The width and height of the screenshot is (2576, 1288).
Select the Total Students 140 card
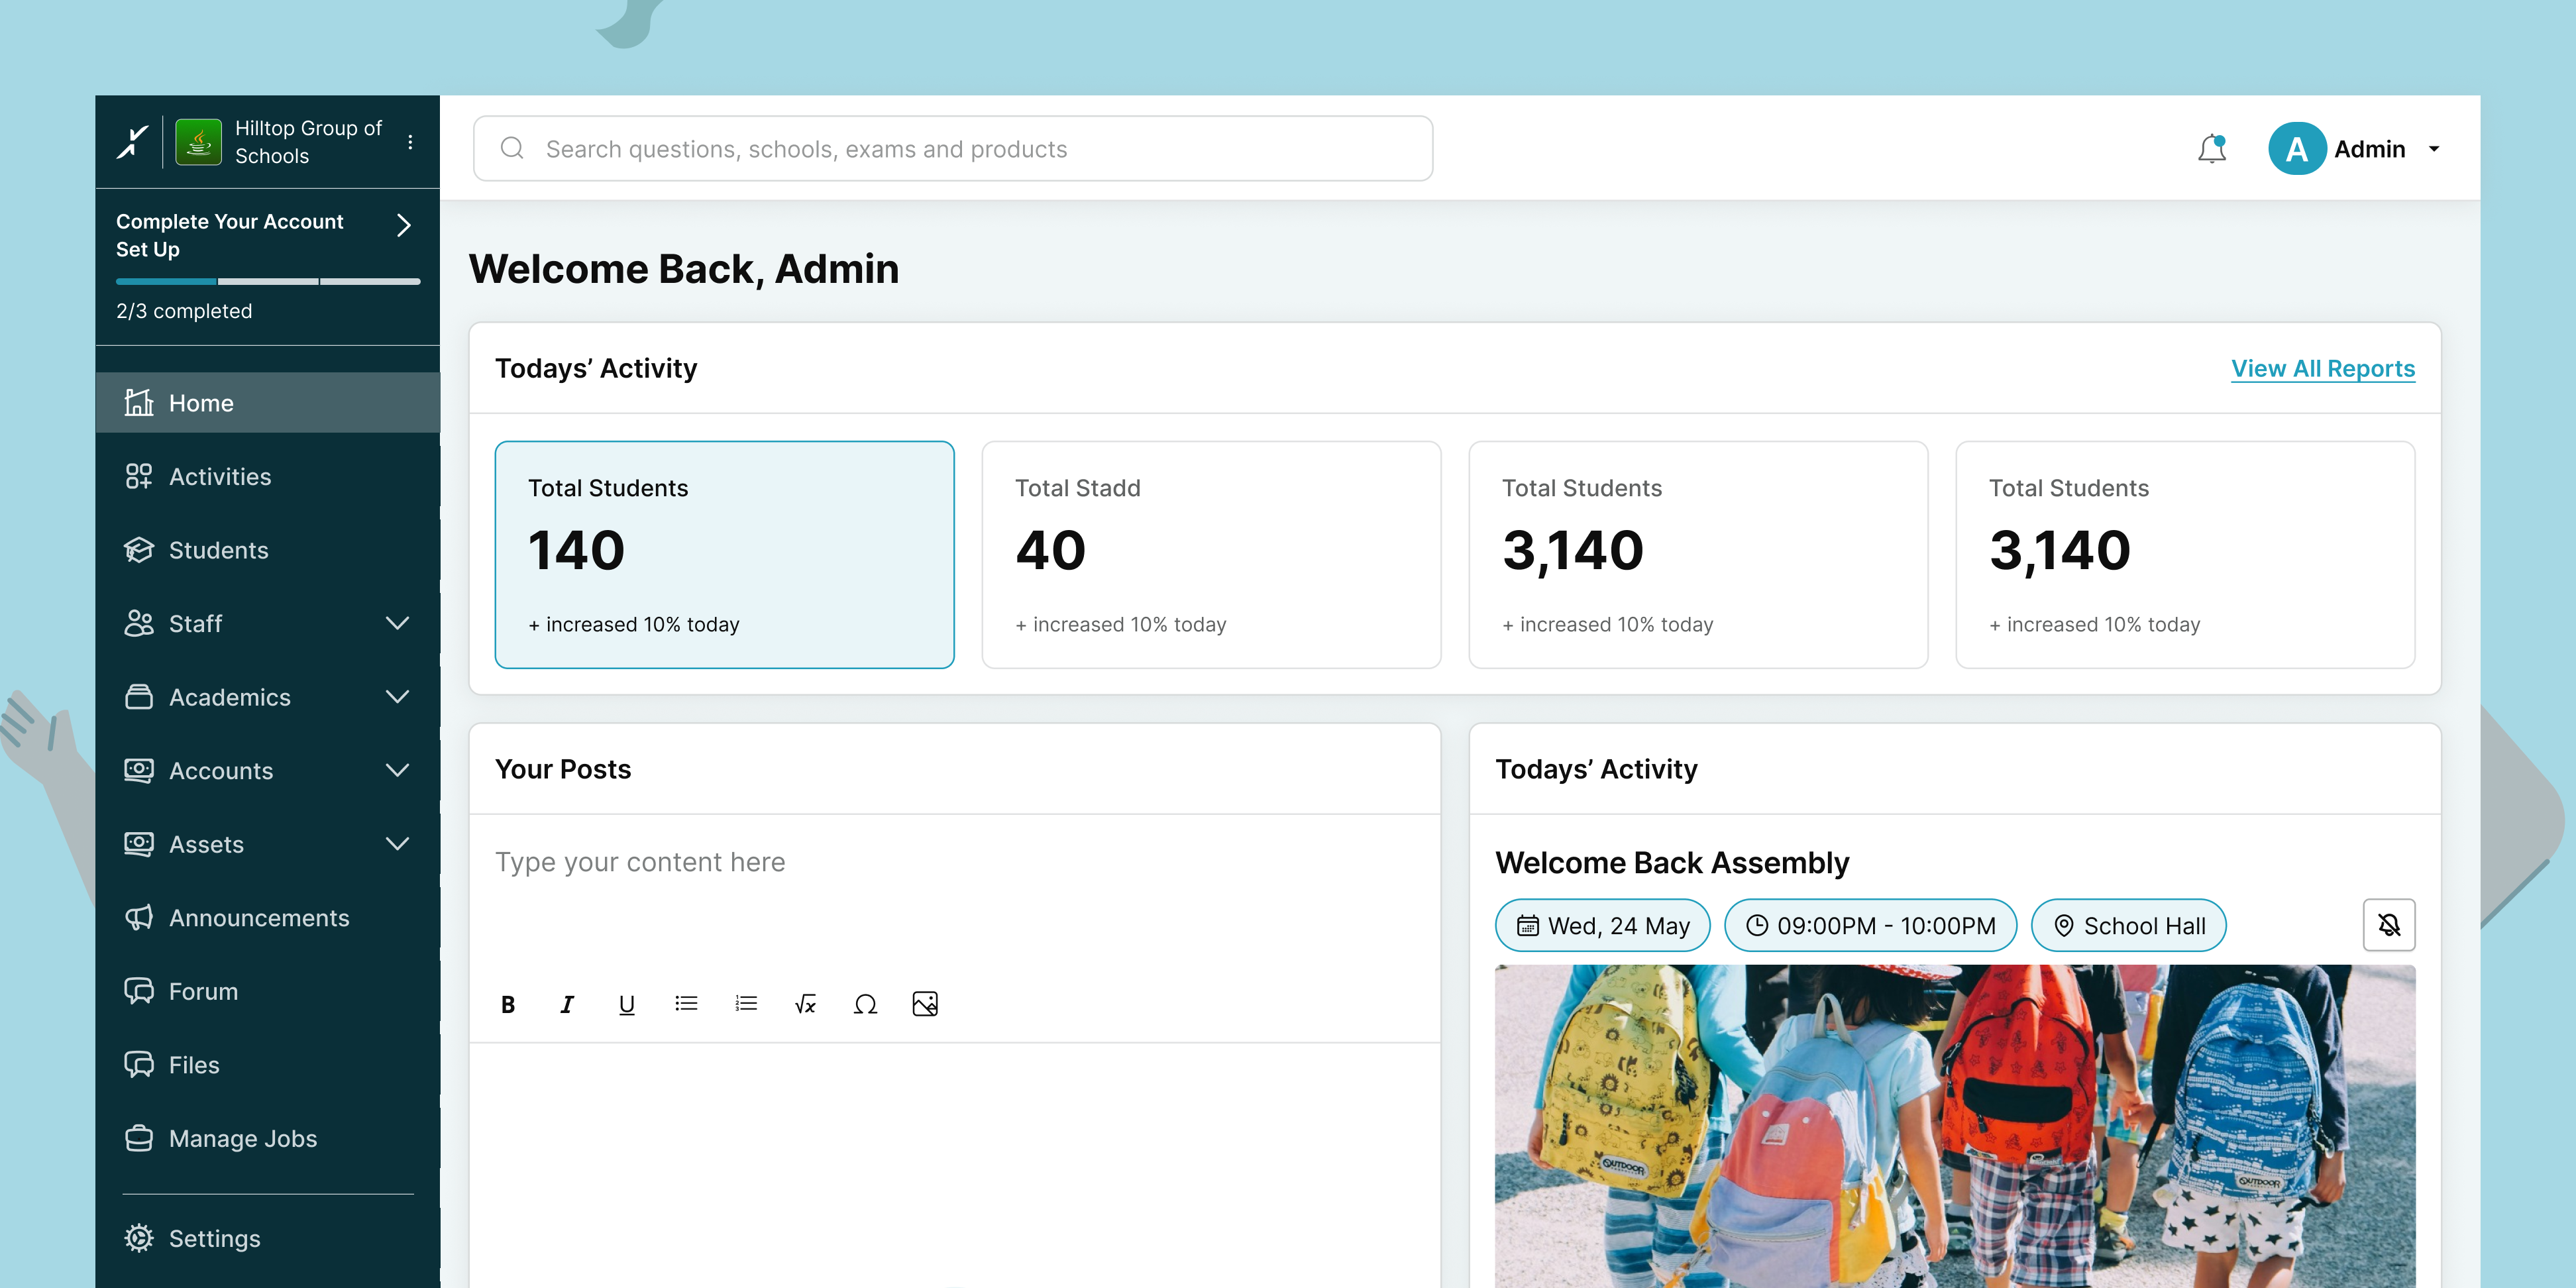tap(725, 554)
